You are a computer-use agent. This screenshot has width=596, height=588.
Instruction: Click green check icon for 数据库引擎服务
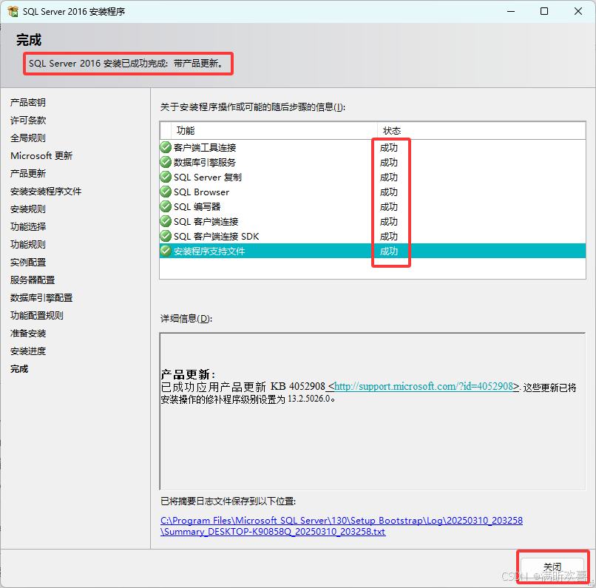pos(166,162)
